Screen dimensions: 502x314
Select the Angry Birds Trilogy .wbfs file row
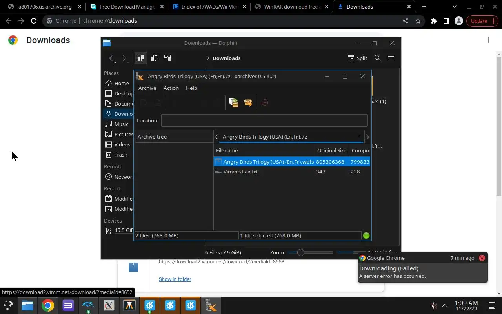pyautogui.click(x=292, y=162)
